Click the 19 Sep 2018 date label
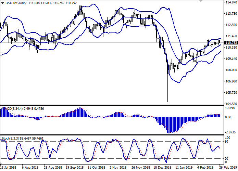Viewport: 238px width, 171px height. coord(74,168)
